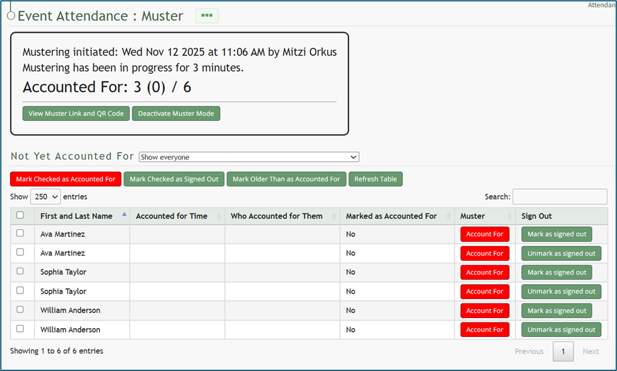The image size is (617, 371).
Task: Go to page 1 in pagination
Action: tap(563, 351)
